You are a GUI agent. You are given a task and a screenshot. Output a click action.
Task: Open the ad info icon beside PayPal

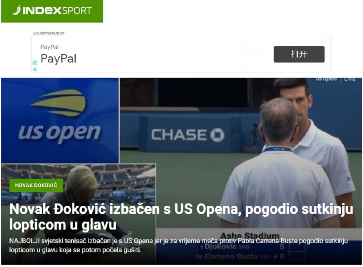click(x=35, y=63)
